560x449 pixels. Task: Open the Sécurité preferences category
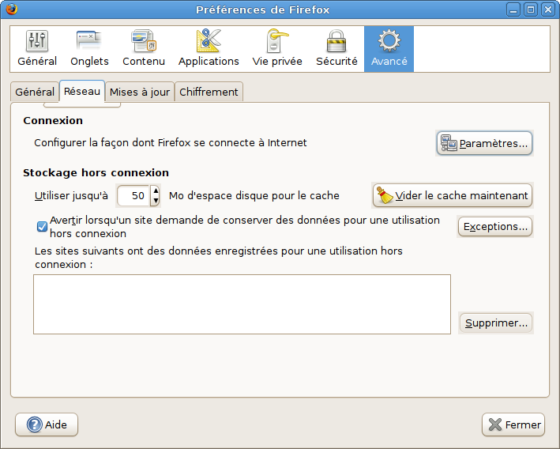(336, 49)
